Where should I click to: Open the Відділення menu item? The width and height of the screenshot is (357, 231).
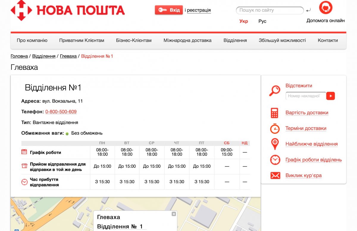(x=235, y=40)
